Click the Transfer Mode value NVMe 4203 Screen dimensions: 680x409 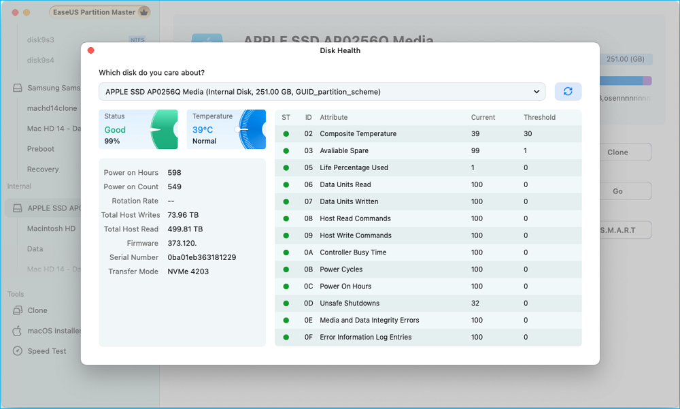(x=188, y=272)
